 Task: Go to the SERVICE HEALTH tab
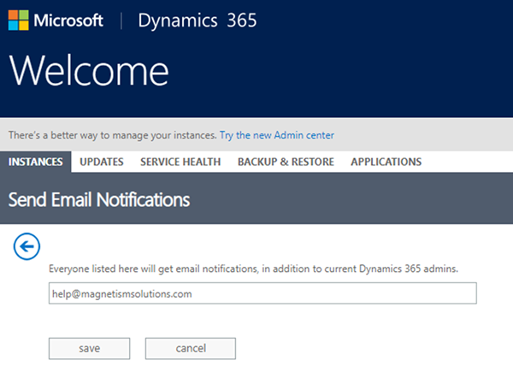[180, 162]
